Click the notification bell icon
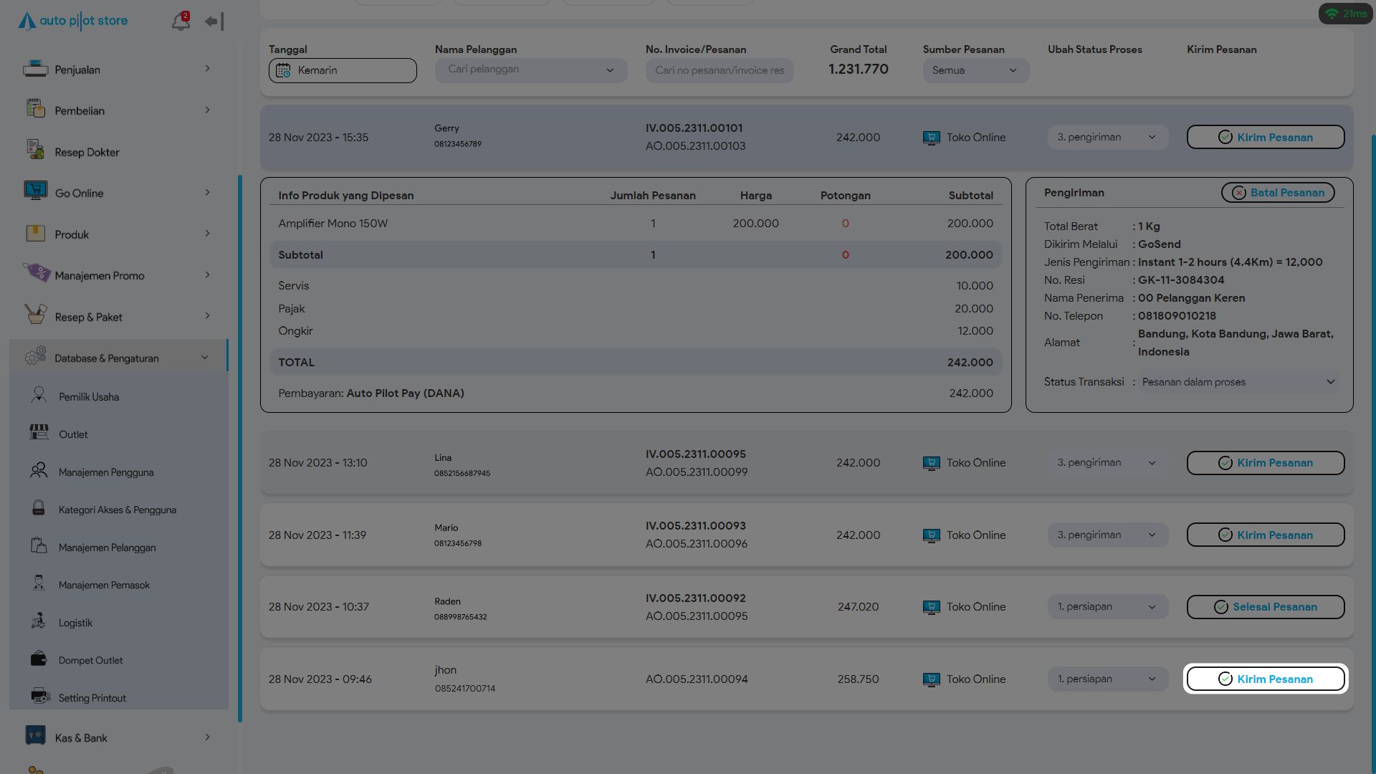 click(x=180, y=21)
